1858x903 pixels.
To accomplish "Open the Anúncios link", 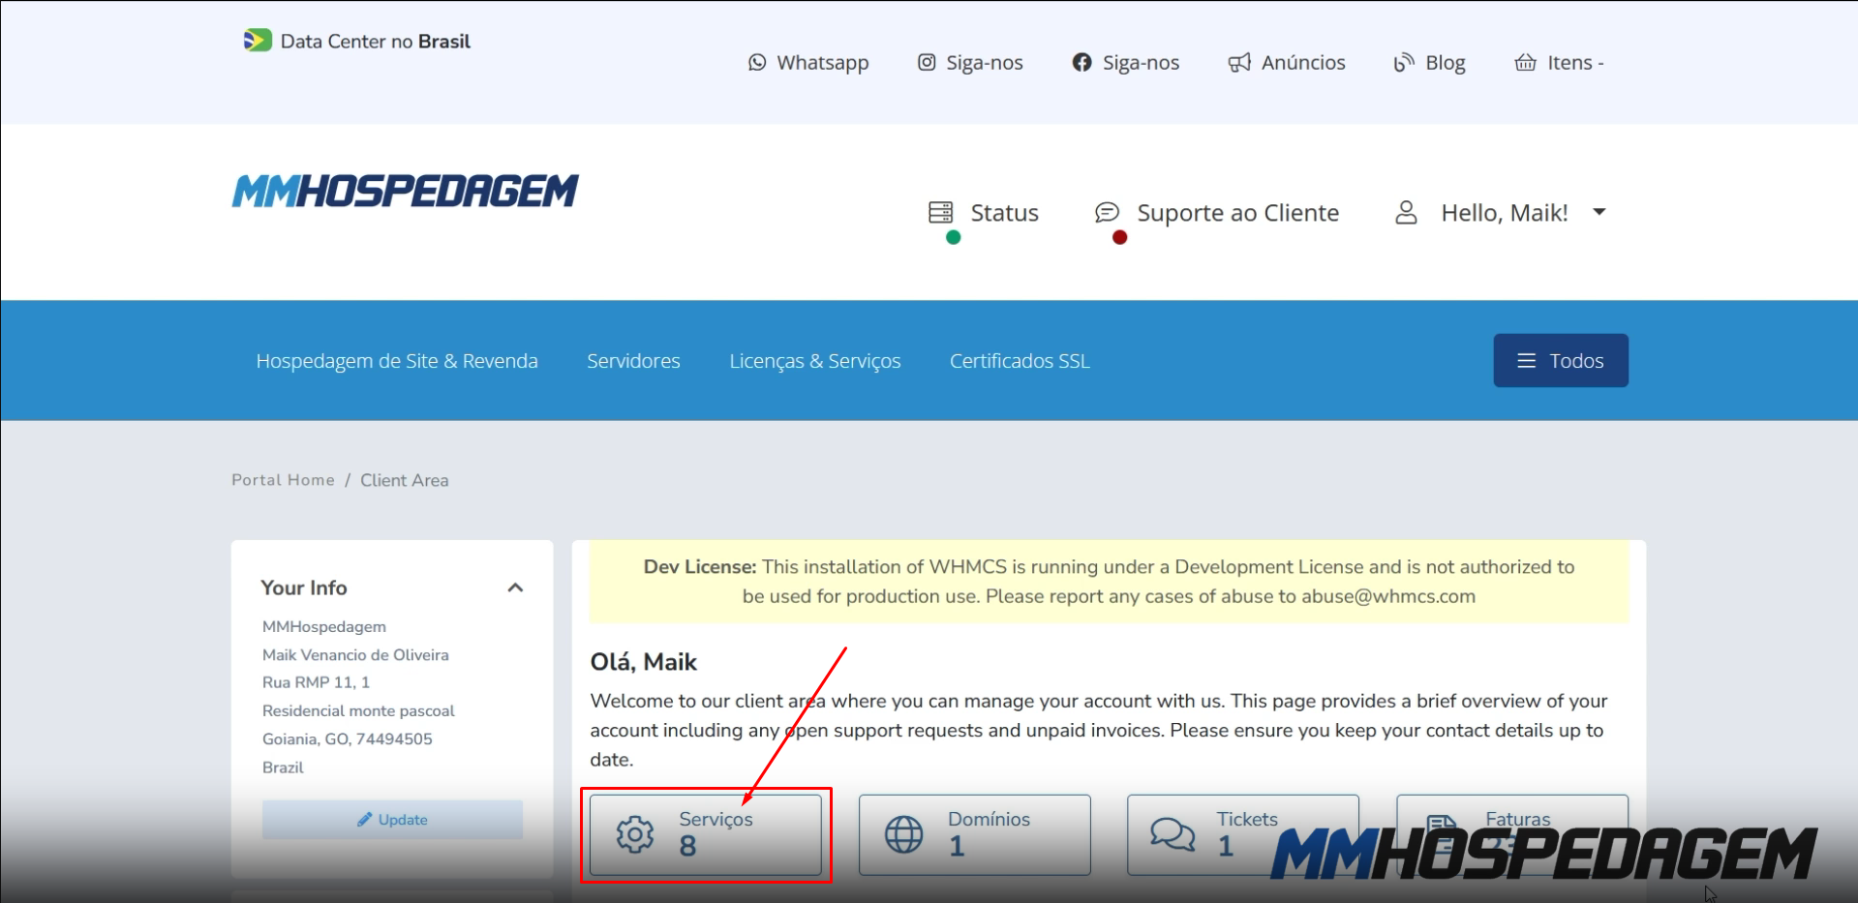I will (1303, 63).
